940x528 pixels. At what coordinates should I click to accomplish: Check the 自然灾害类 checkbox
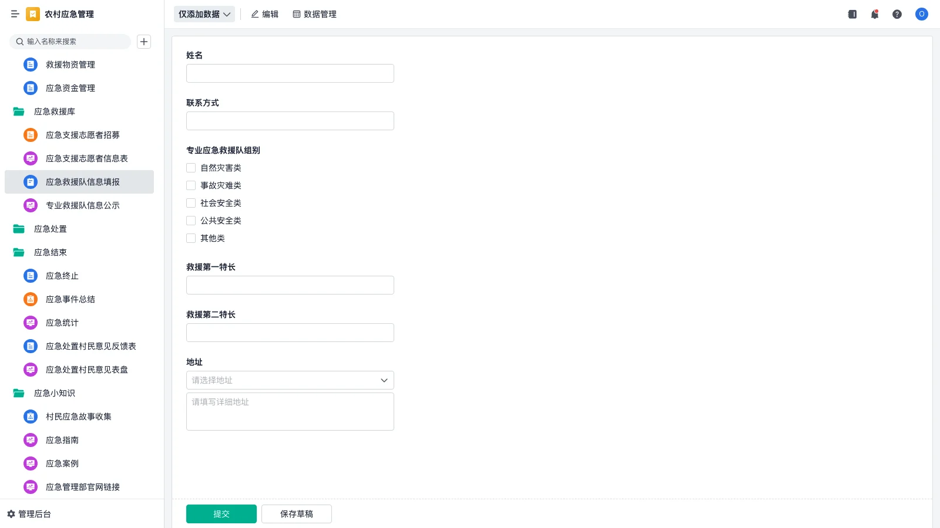click(191, 168)
